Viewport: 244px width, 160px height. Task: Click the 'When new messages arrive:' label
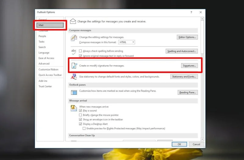[x=94, y=107]
